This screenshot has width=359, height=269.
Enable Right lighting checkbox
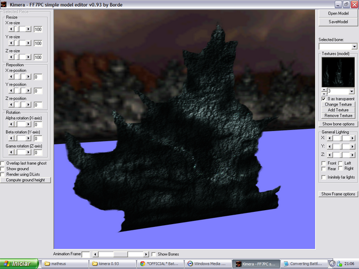[340, 169]
